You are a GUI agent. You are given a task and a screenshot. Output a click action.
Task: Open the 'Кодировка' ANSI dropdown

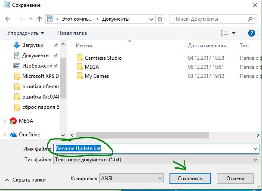pyautogui.click(x=132, y=179)
